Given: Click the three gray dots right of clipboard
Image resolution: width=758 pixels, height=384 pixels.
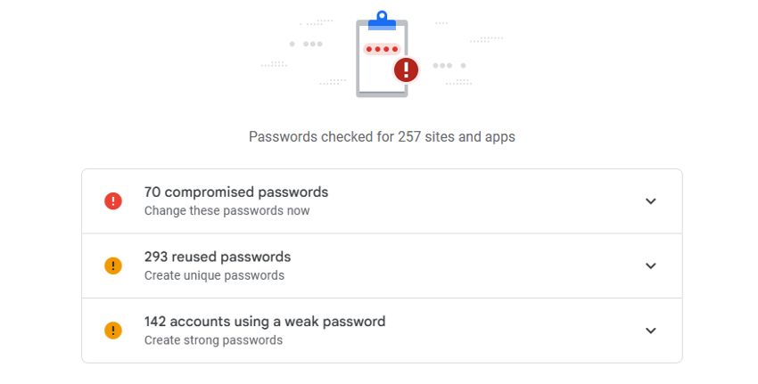Looking at the screenshot, I should point(442,65).
